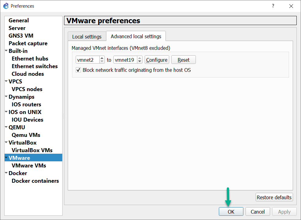Select the Docker category label
Screen dimensions: 301x220
[18, 173]
